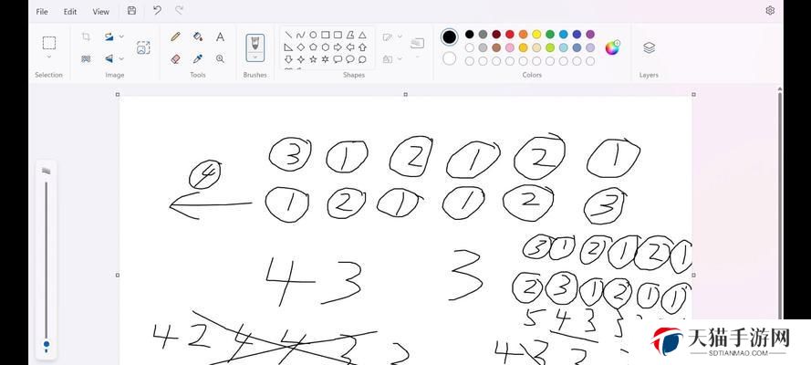Pick the Eraser tool
This screenshot has width=811, height=365.
[x=175, y=59]
